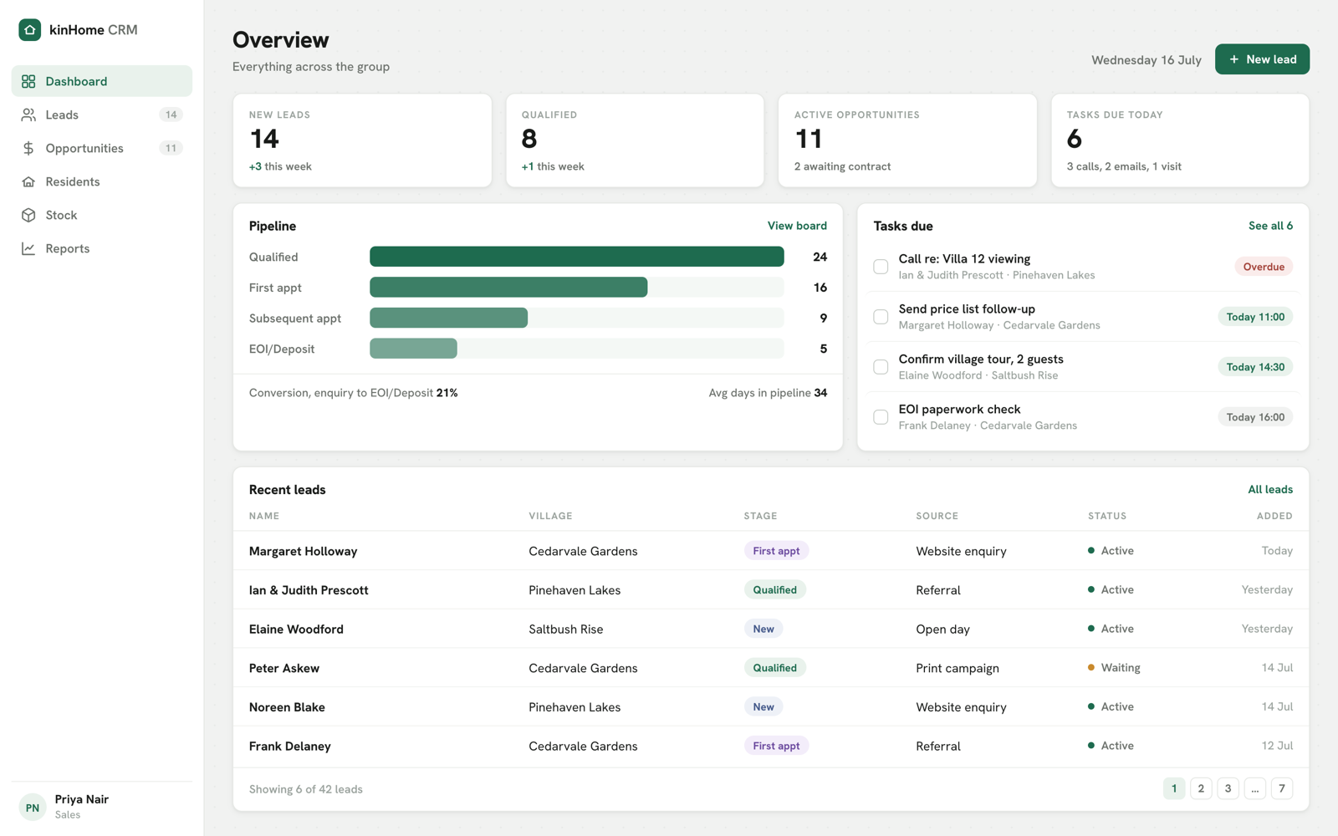
Task: Check off Send price list follow-up task
Action: click(881, 317)
